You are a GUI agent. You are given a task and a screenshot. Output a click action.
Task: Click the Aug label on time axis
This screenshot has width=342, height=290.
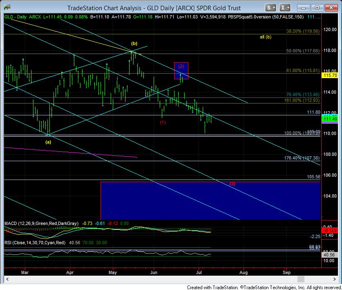point(244,272)
